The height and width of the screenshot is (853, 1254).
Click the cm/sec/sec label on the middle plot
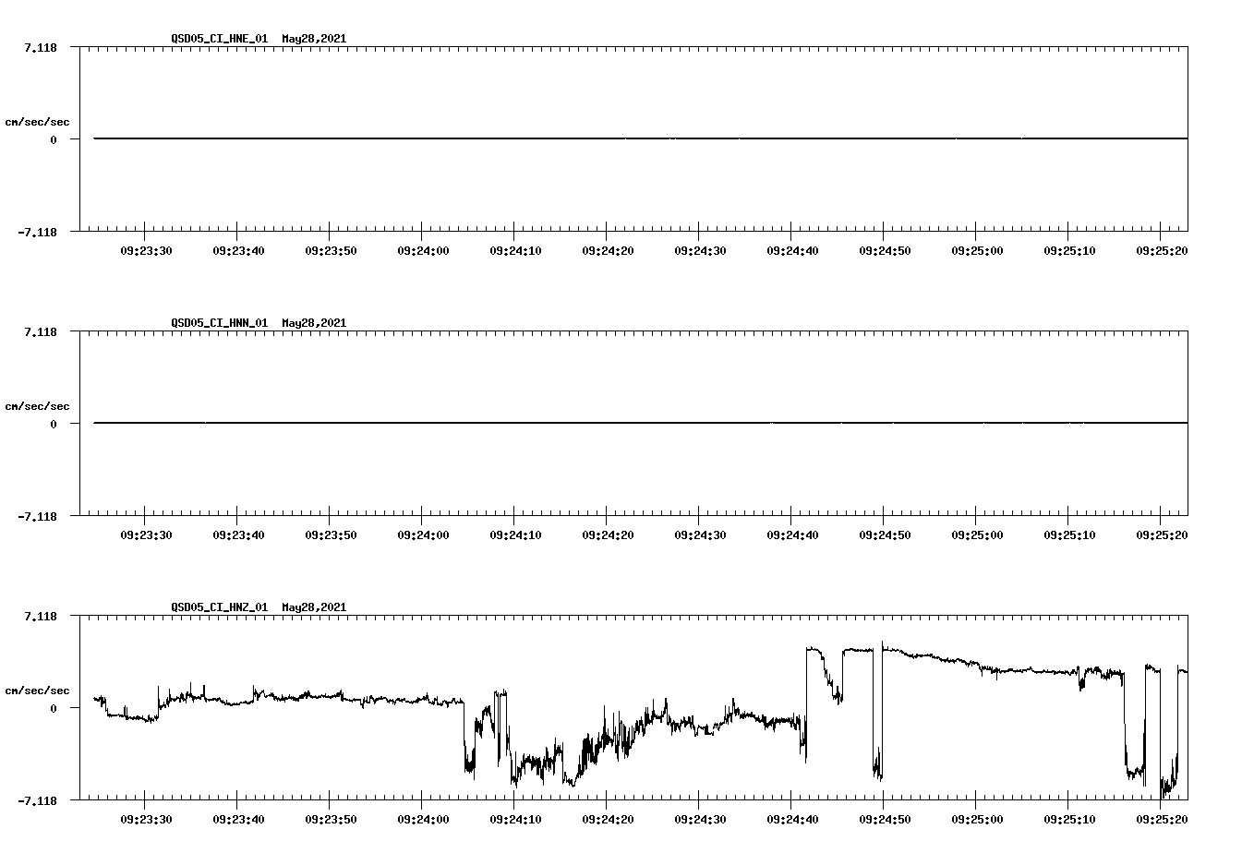38,406
